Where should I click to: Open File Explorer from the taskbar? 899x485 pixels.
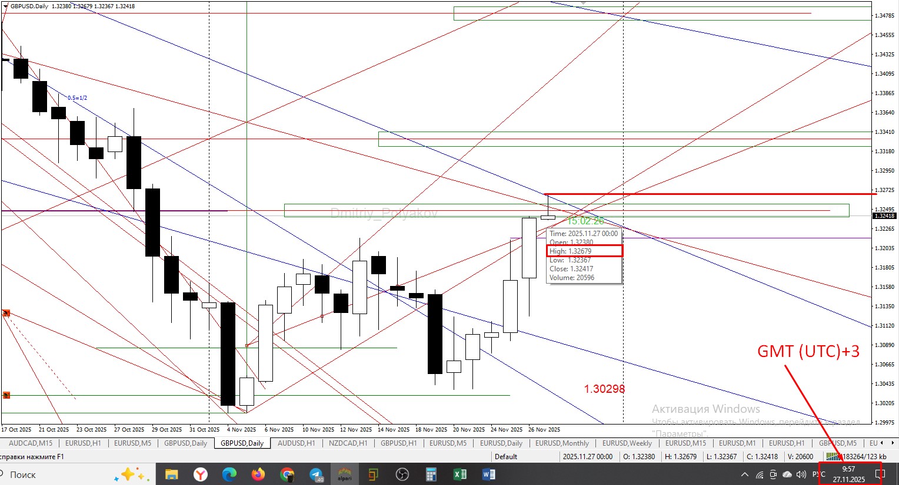(171, 474)
